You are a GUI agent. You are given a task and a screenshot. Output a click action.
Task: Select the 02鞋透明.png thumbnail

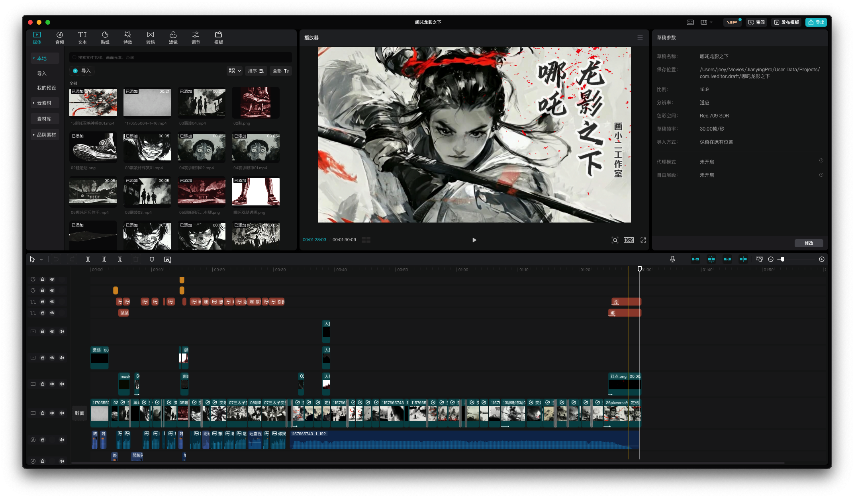(93, 147)
